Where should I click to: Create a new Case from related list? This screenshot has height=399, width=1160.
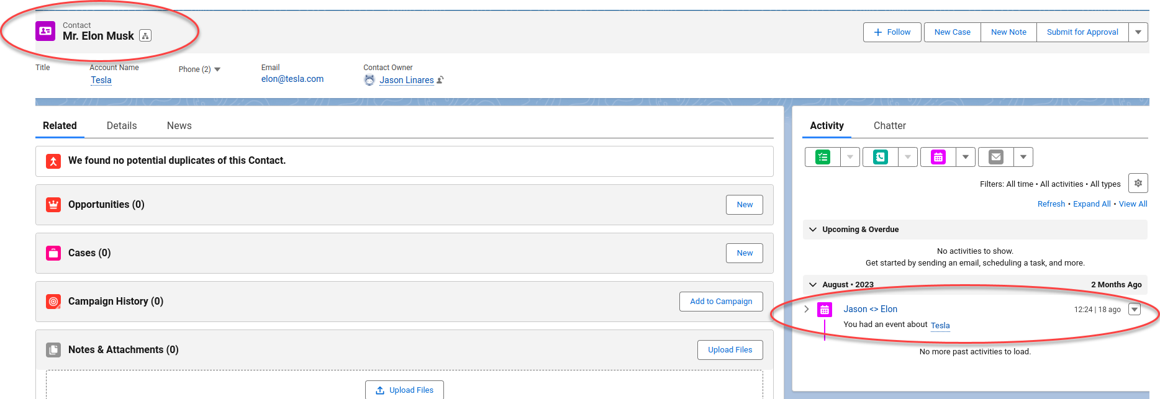(745, 253)
